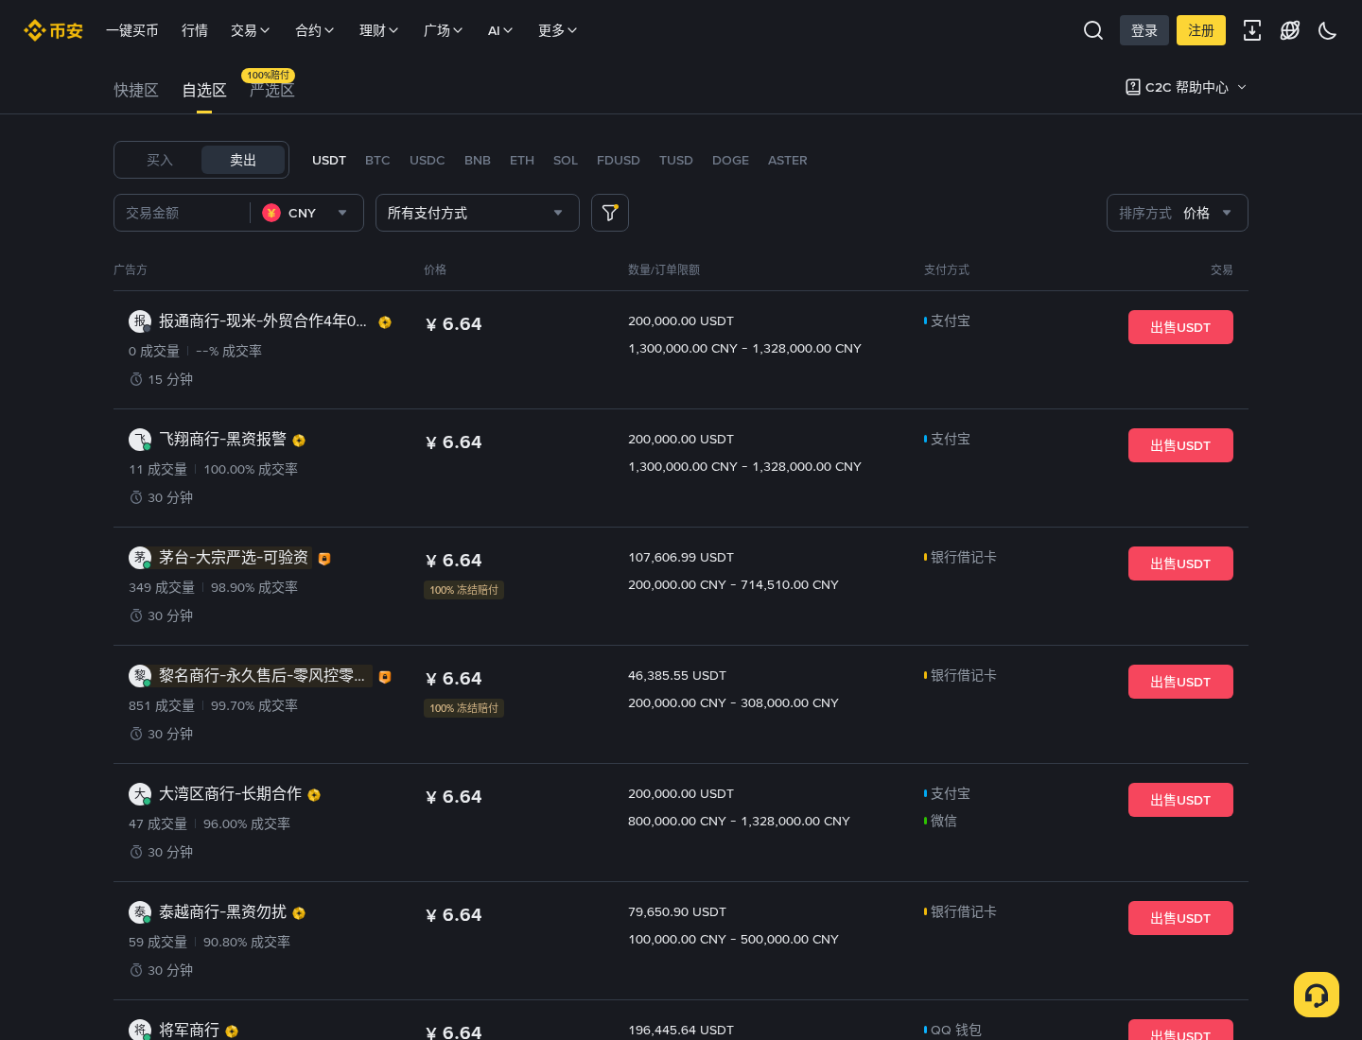This screenshot has width=1362, height=1040.
Task: Switch to 严选区 tab
Action: [272, 90]
